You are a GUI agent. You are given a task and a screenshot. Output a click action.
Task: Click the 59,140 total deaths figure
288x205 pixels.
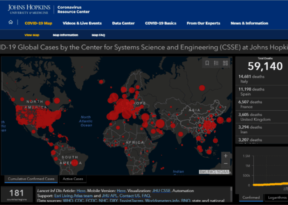point(265,66)
